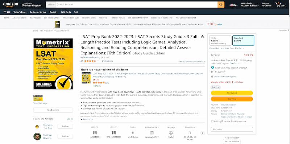290x144 pixels.
Task: Click the sponsored notebook ad thumbnail
Action: pos(57,24)
